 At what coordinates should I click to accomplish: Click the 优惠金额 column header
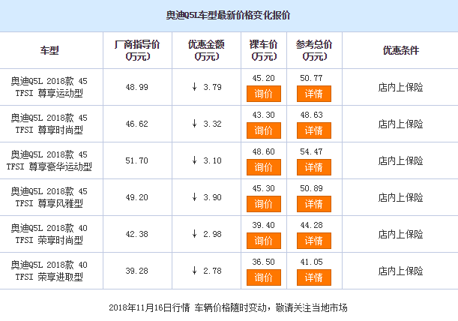point(206,50)
